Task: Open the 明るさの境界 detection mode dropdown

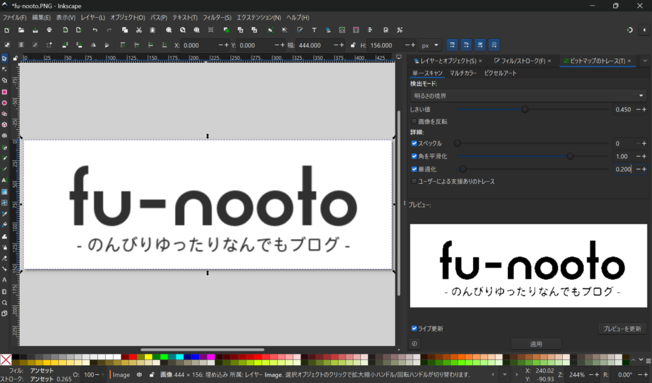Action: tap(528, 95)
